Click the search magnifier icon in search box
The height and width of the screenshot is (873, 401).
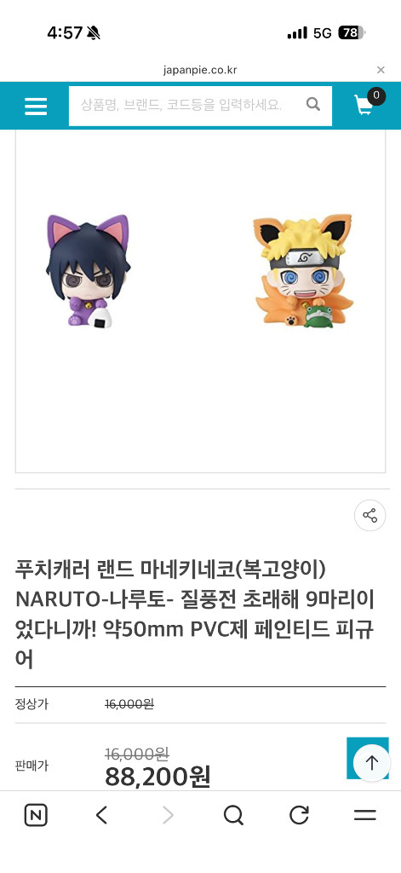313,104
